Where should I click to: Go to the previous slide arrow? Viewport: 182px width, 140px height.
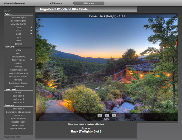(x=99, y=116)
